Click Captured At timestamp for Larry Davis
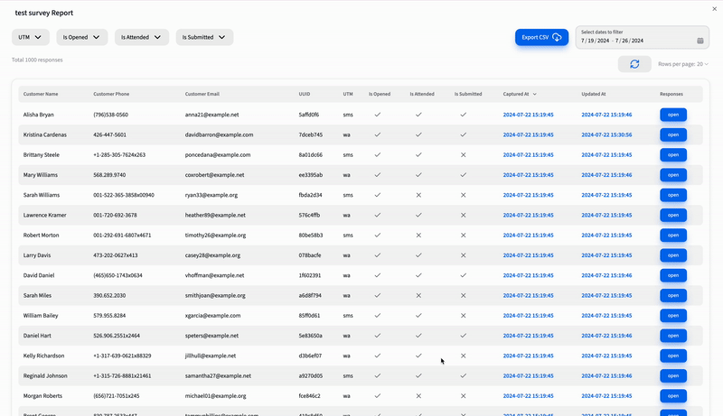723x416 pixels. (x=528, y=255)
